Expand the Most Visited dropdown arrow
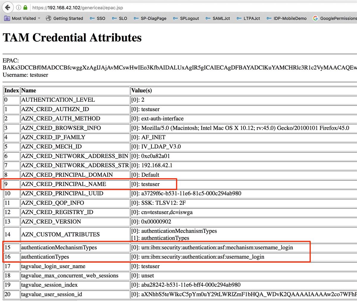 (x=40, y=18)
